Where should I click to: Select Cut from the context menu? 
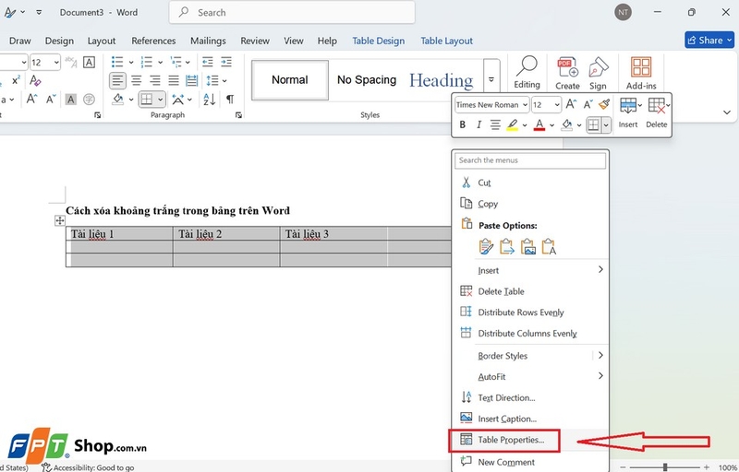pos(484,183)
